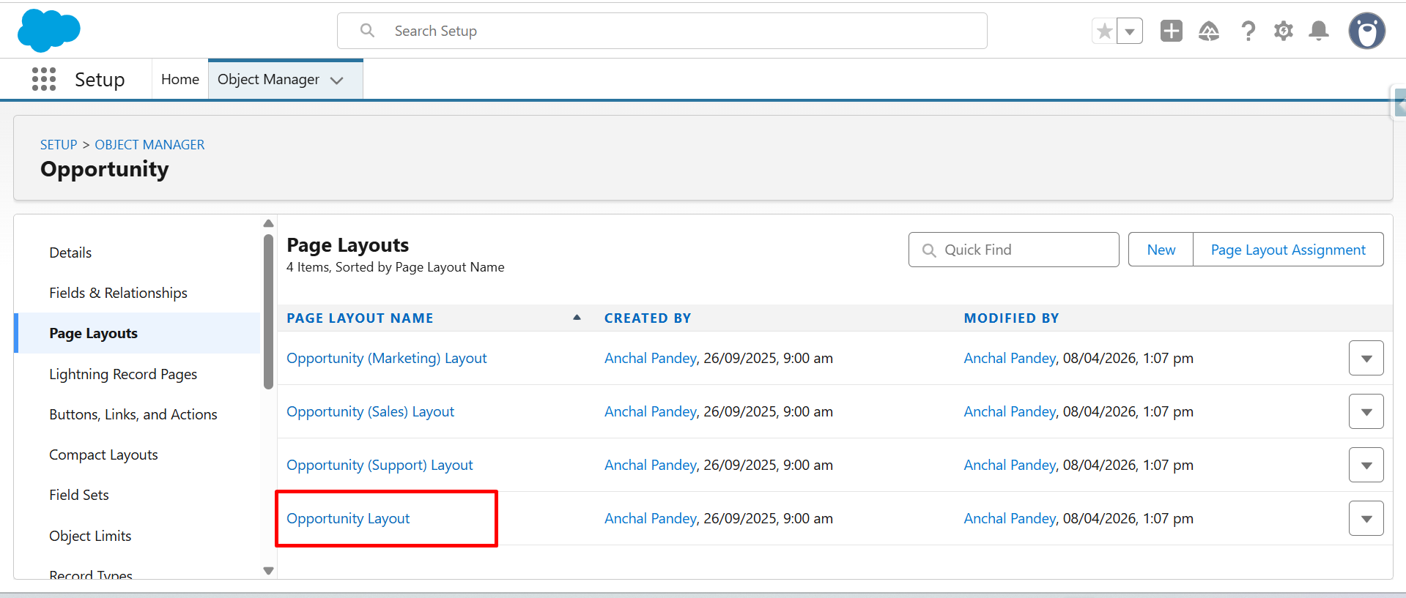The height and width of the screenshot is (598, 1406).
Task: Open Anchal Pandey creator link in Opportunity Layout row
Action: [x=651, y=518]
